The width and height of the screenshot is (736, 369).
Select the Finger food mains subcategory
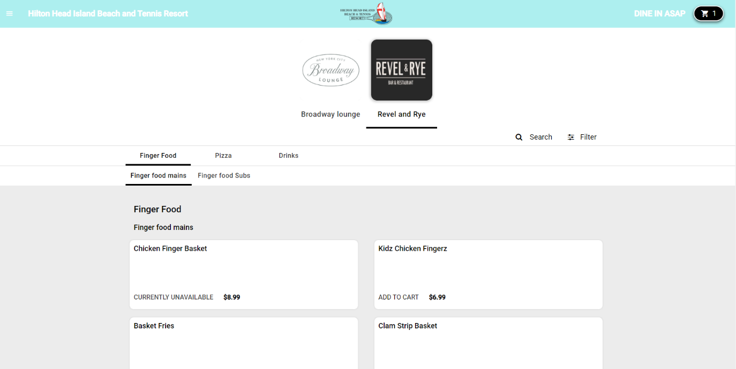[159, 175]
